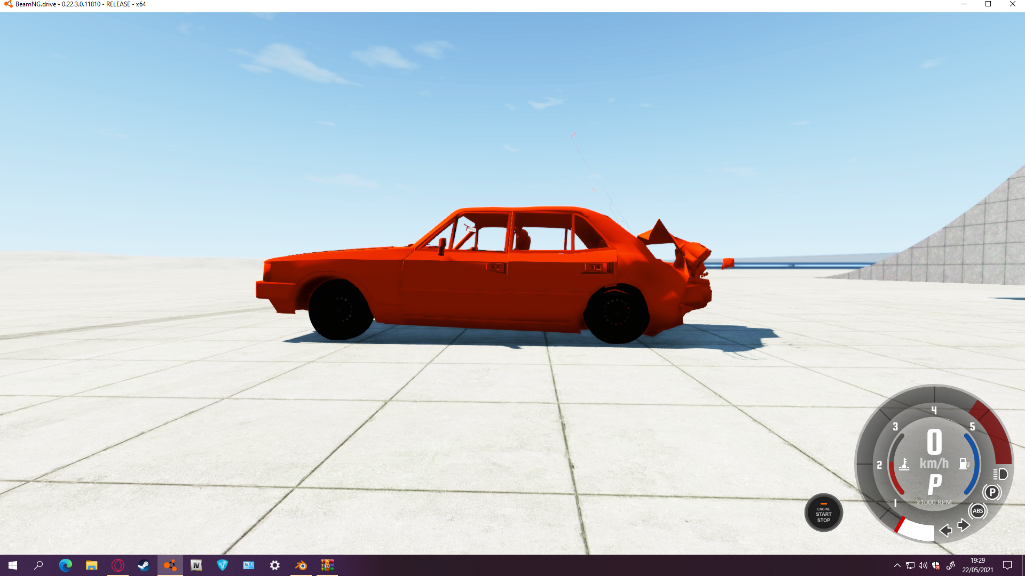Click the left turn signal arrow

945,530
